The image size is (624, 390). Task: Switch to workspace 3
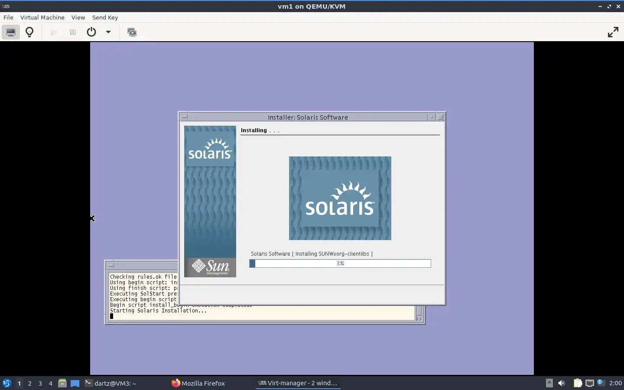(40, 383)
